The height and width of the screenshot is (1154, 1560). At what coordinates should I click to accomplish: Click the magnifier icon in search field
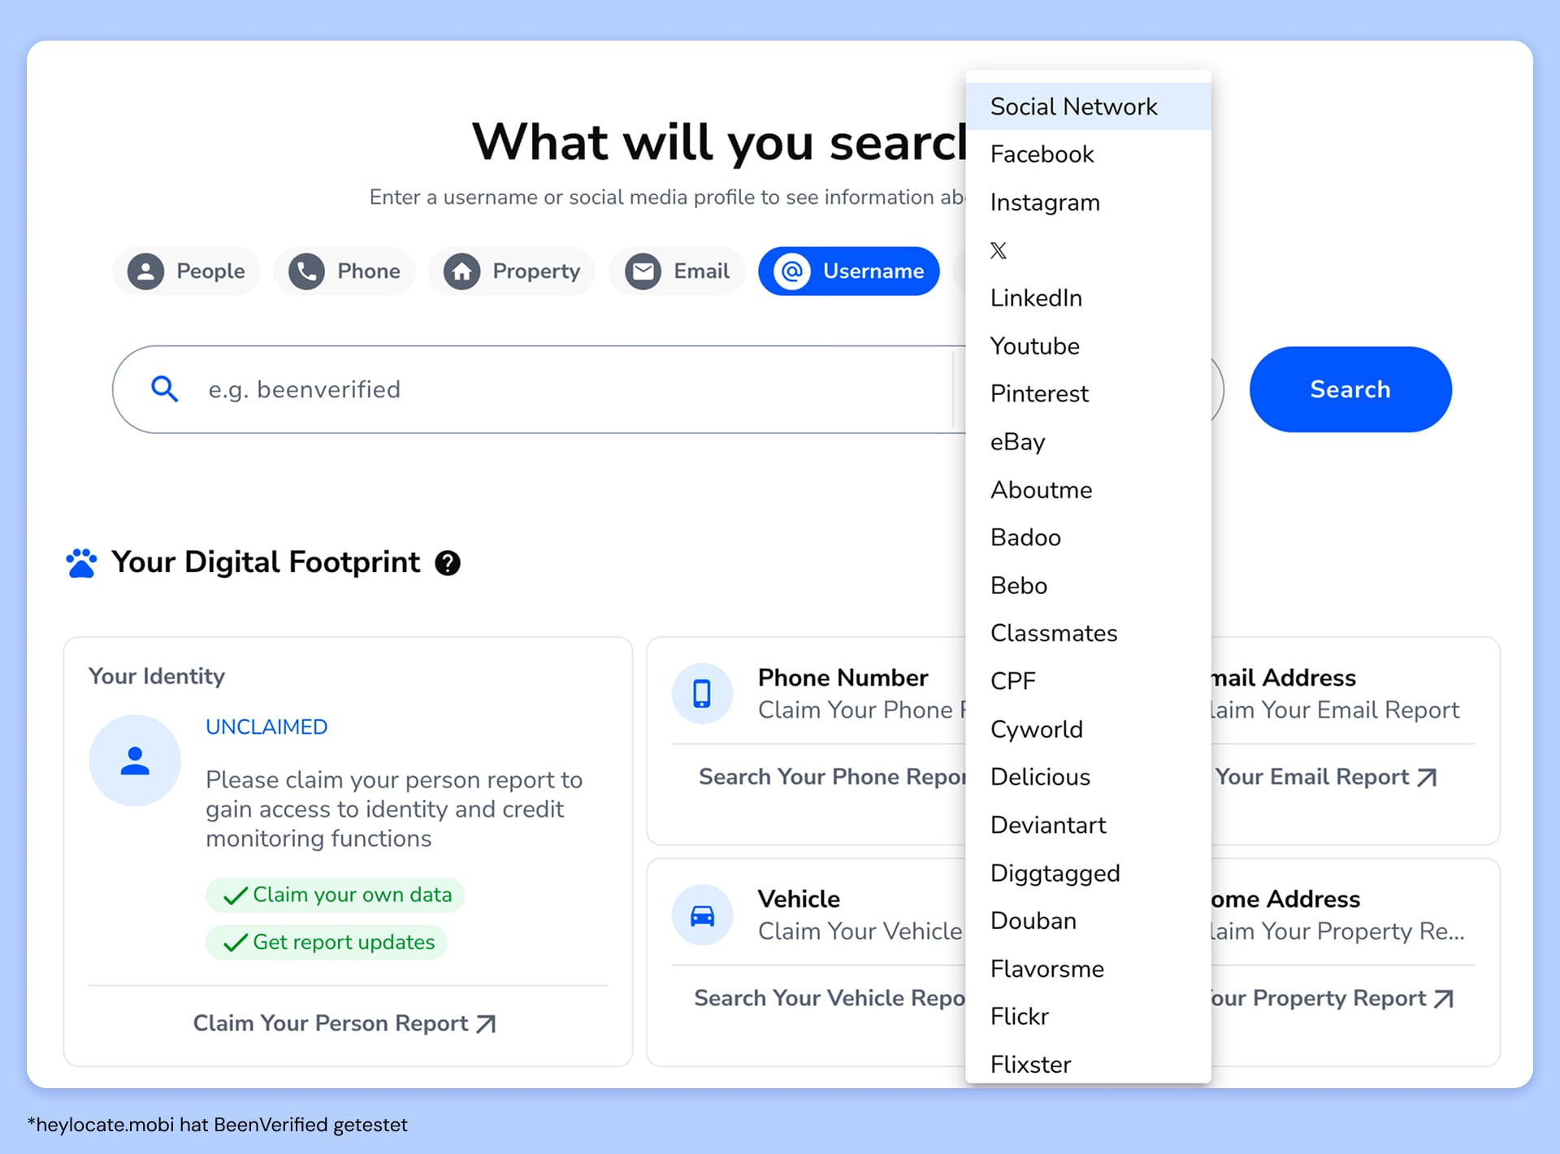(x=164, y=389)
